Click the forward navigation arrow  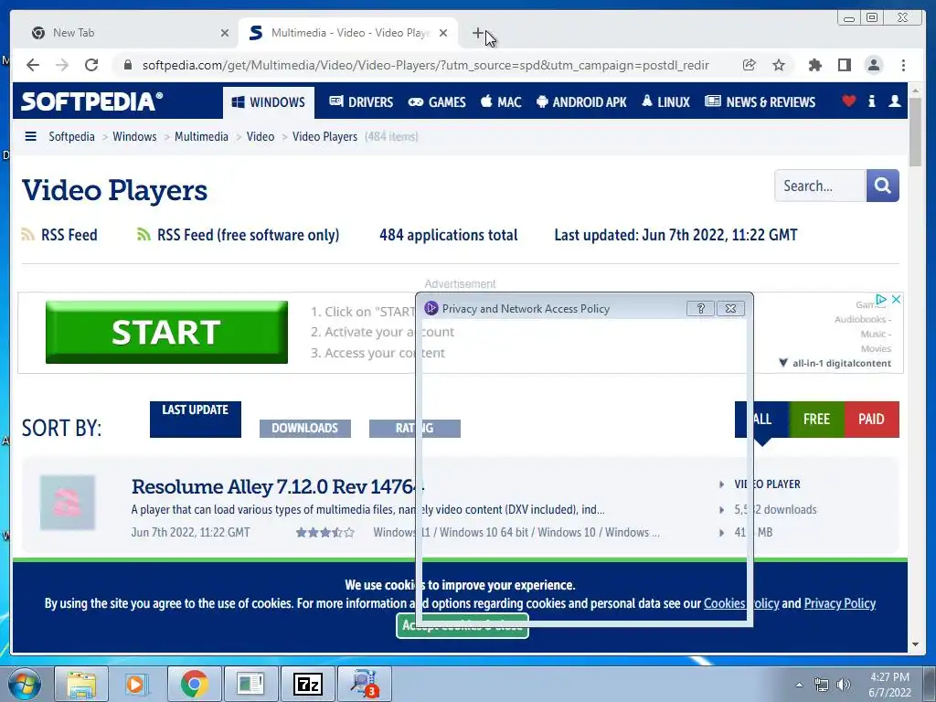[x=62, y=65]
